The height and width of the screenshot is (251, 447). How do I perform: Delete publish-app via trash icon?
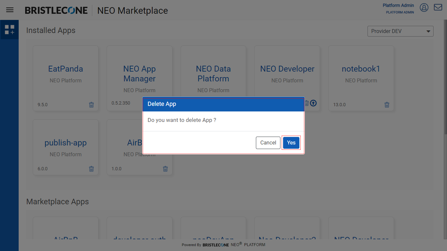point(91,169)
